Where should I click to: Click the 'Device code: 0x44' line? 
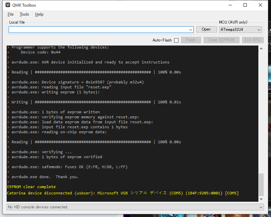click(x=40, y=52)
